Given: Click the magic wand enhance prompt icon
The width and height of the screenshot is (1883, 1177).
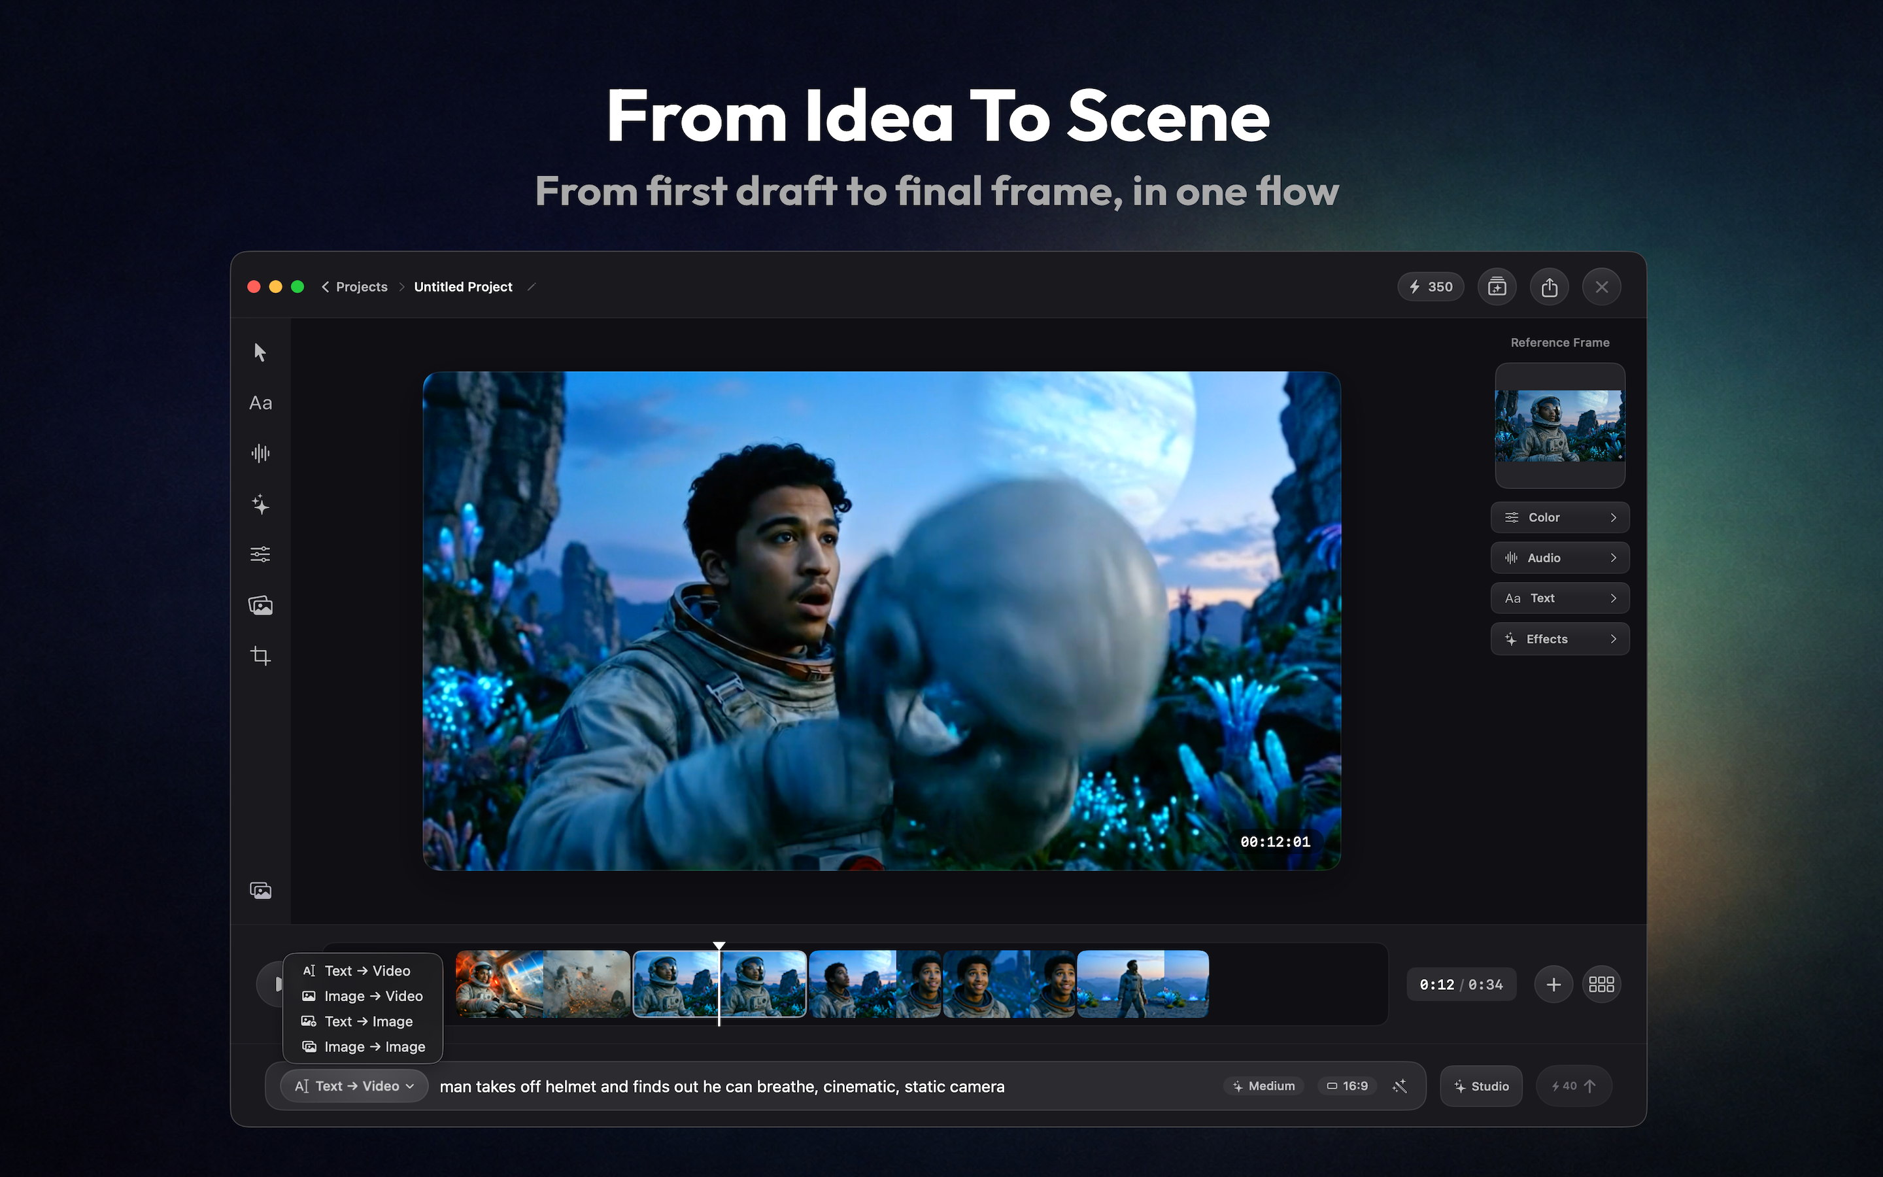Looking at the screenshot, I should pyautogui.click(x=1399, y=1086).
